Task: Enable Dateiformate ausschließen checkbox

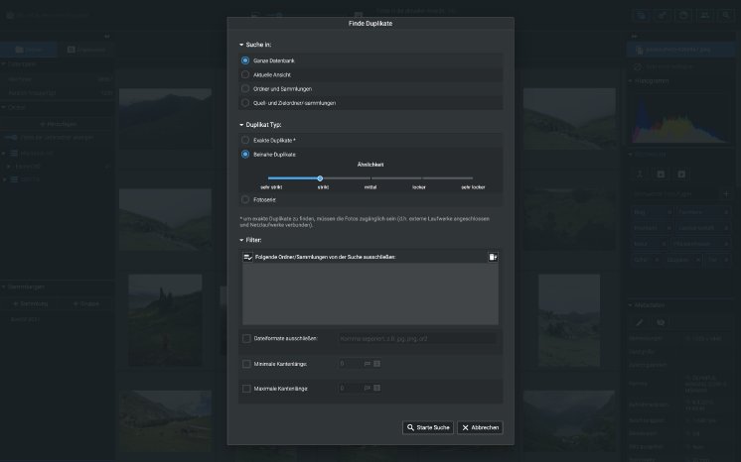Action: (x=246, y=338)
